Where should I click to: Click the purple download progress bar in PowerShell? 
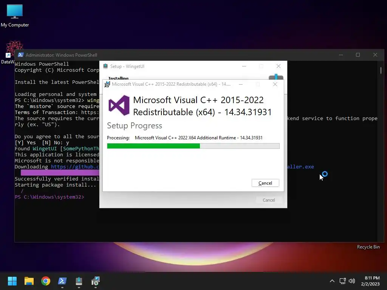(60, 173)
